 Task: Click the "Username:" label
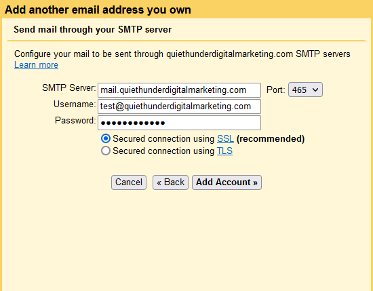(75, 104)
